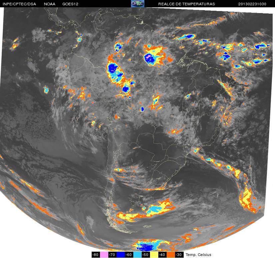Click the REALCE DE TEMPERATURAS title
Viewport: 275px width, 258px height.
point(186,4)
